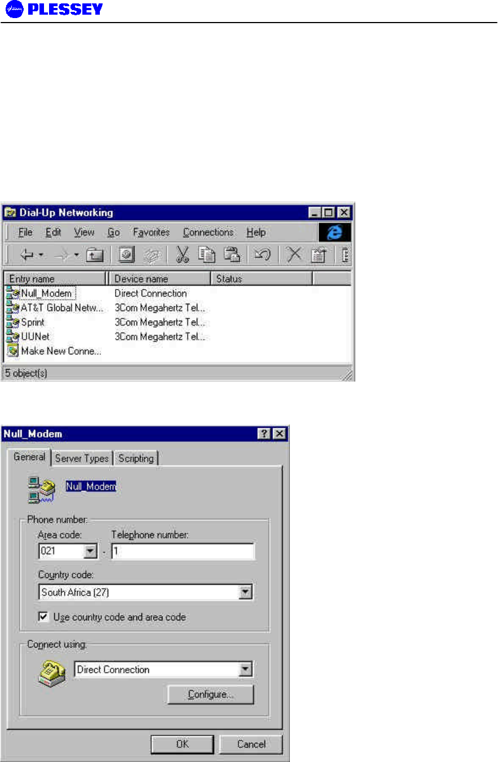Click the Delete X toolbar icon
The height and width of the screenshot is (762, 498).
click(x=294, y=255)
